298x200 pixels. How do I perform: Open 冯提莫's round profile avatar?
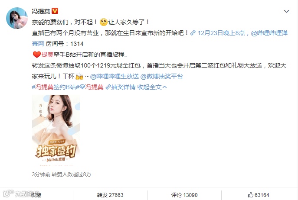tap(17, 18)
